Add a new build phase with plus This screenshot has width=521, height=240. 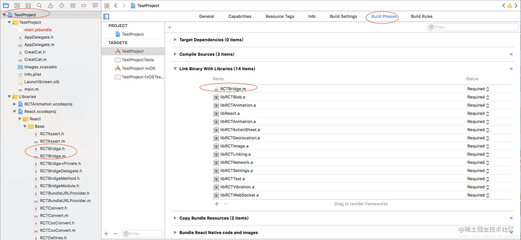point(170,27)
